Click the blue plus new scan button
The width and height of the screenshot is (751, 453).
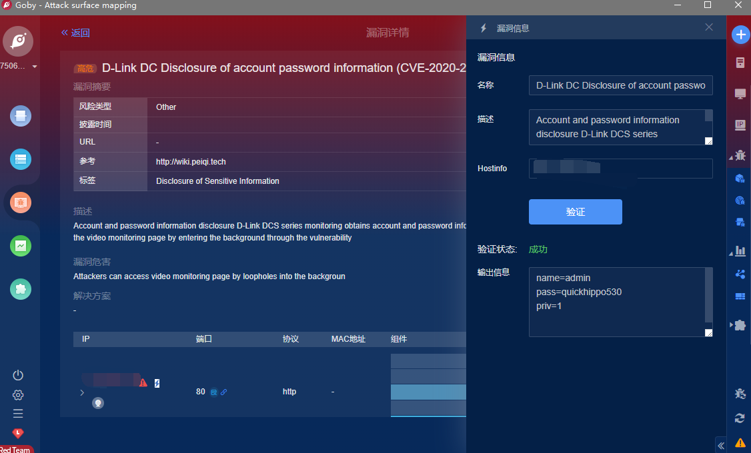coord(740,35)
